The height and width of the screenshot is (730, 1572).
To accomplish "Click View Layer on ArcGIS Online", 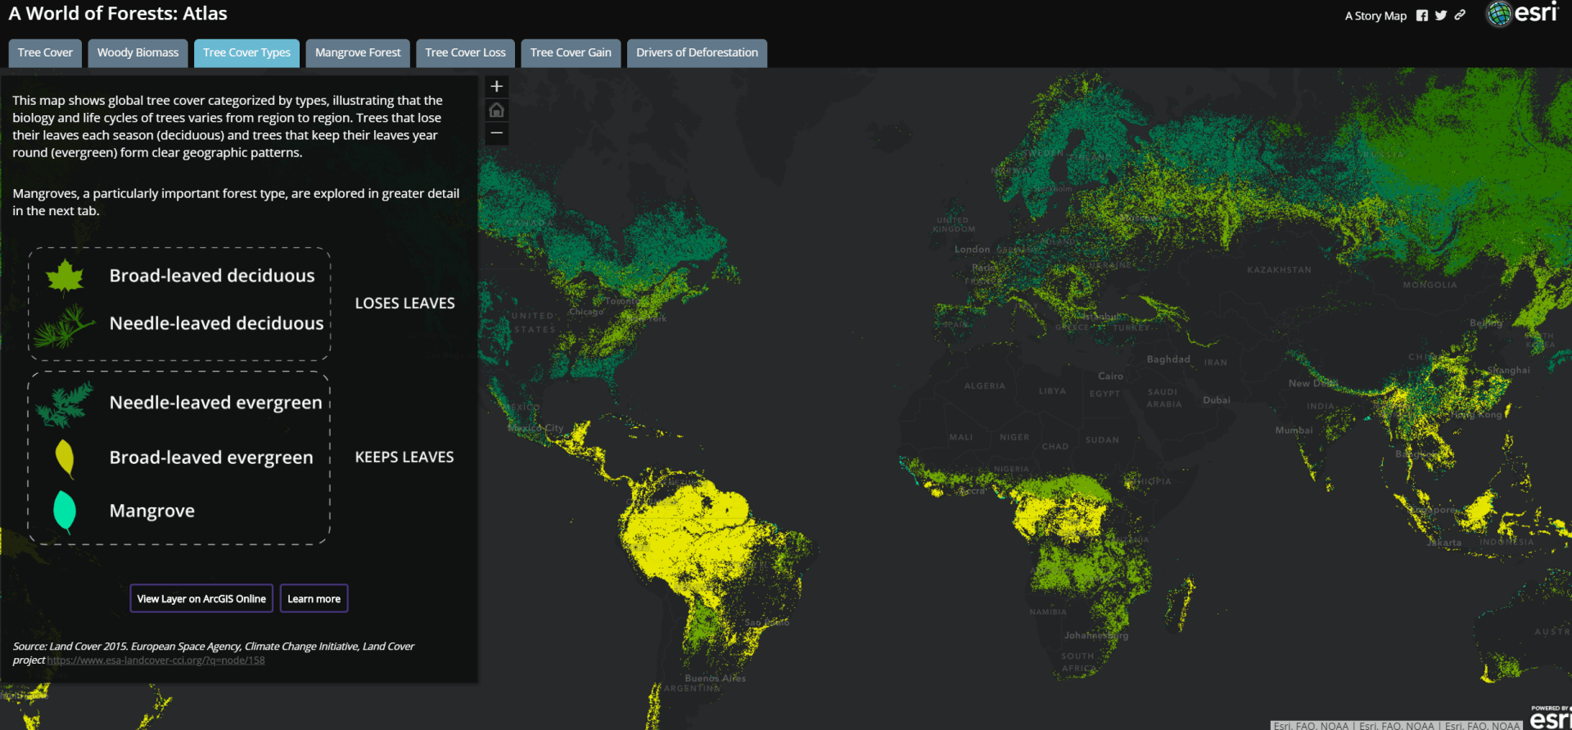I will point(201,598).
